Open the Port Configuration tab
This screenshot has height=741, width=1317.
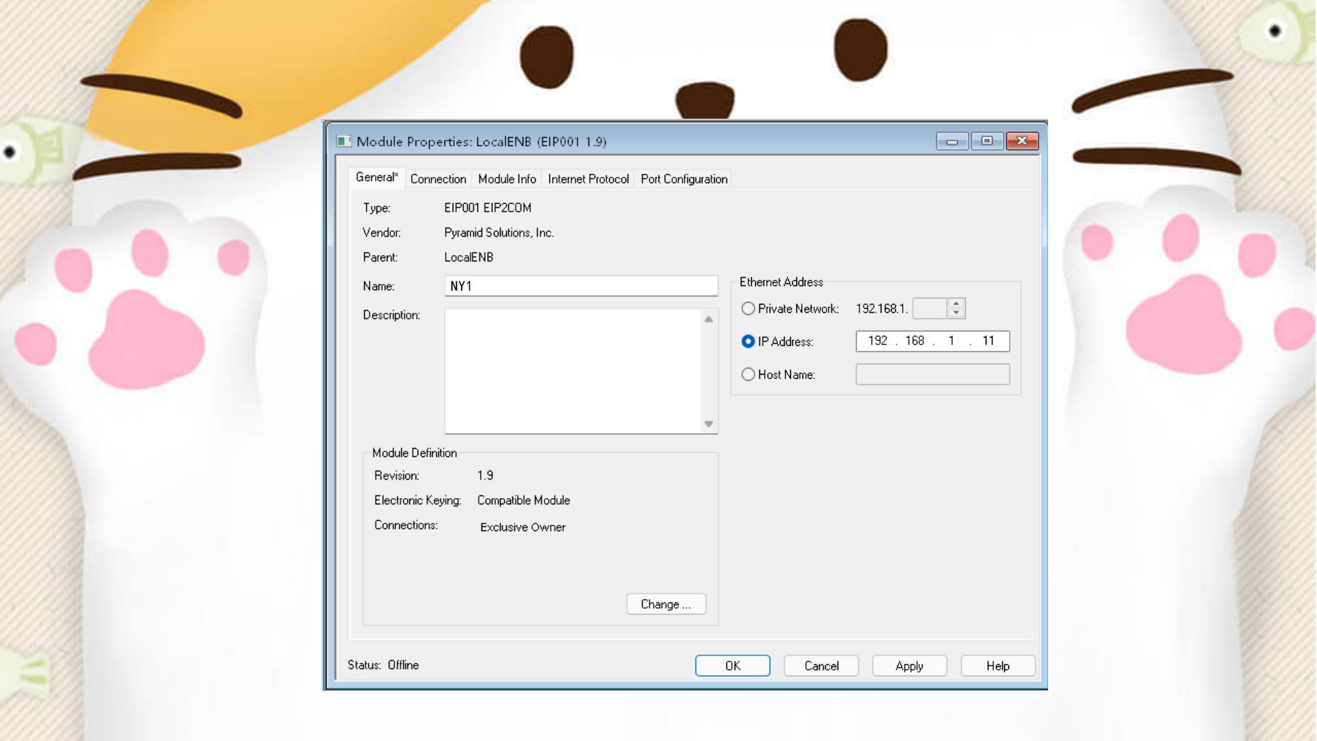click(684, 179)
